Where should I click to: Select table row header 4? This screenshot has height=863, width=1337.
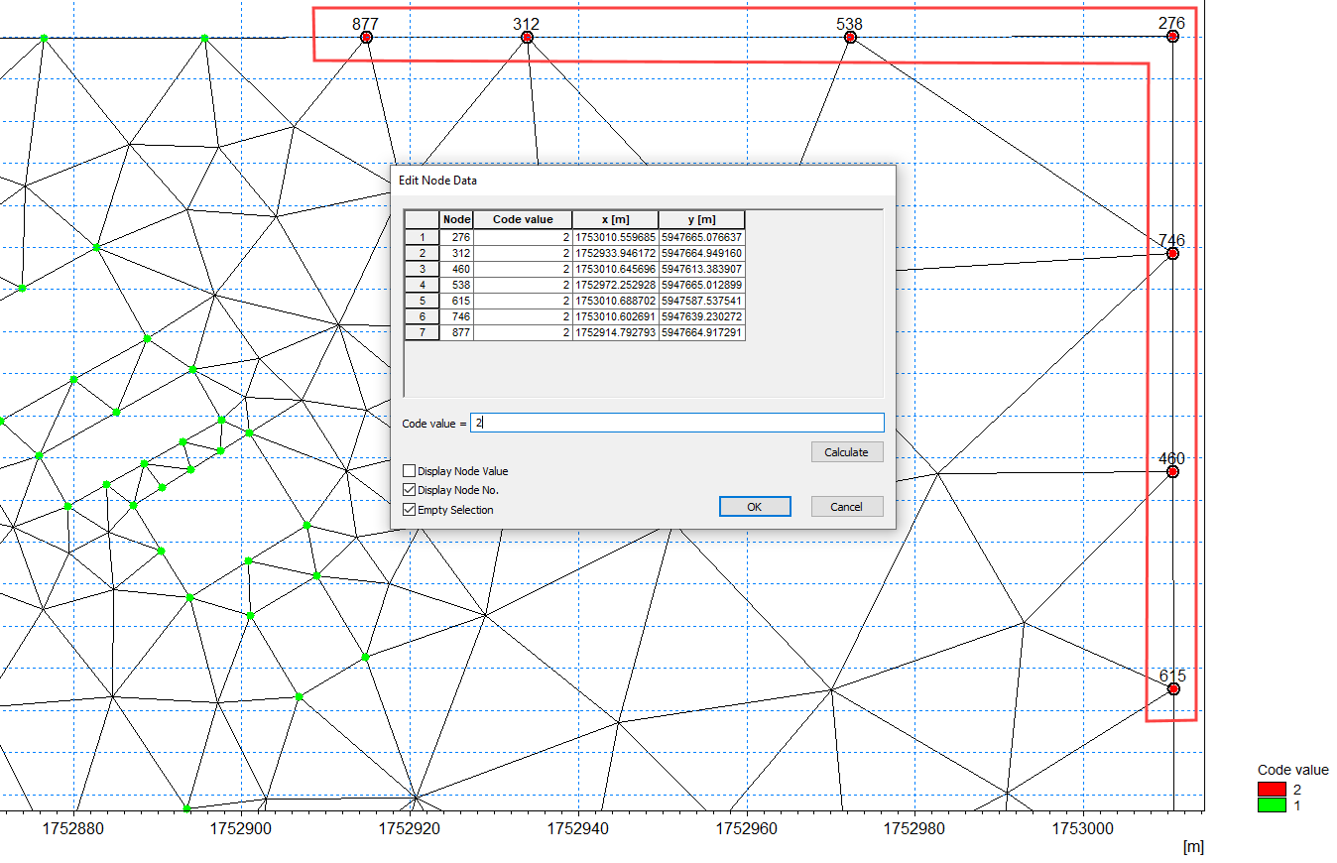(422, 286)
